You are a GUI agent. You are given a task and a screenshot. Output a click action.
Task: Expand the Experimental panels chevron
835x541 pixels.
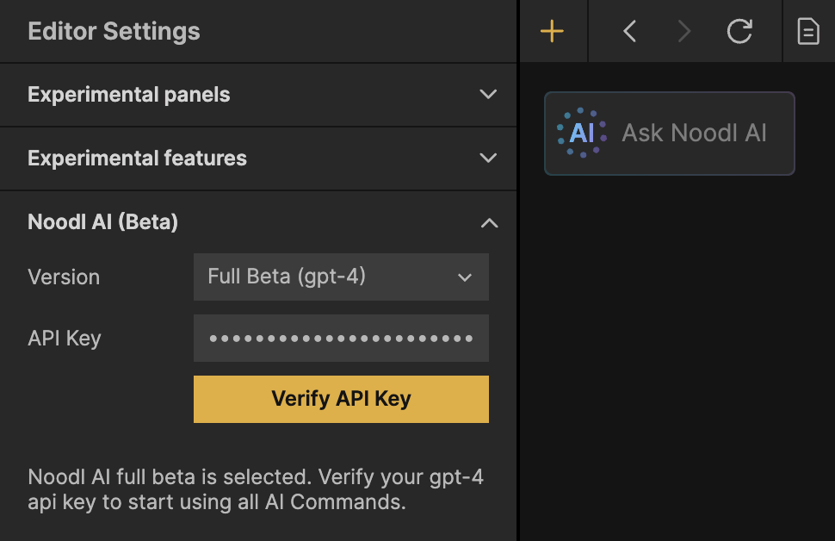click(x=488, y=95)
